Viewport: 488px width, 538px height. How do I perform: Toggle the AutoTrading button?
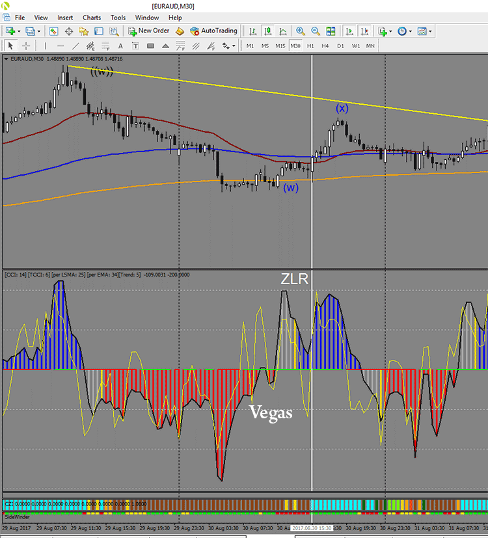click(x=214, y=31)
